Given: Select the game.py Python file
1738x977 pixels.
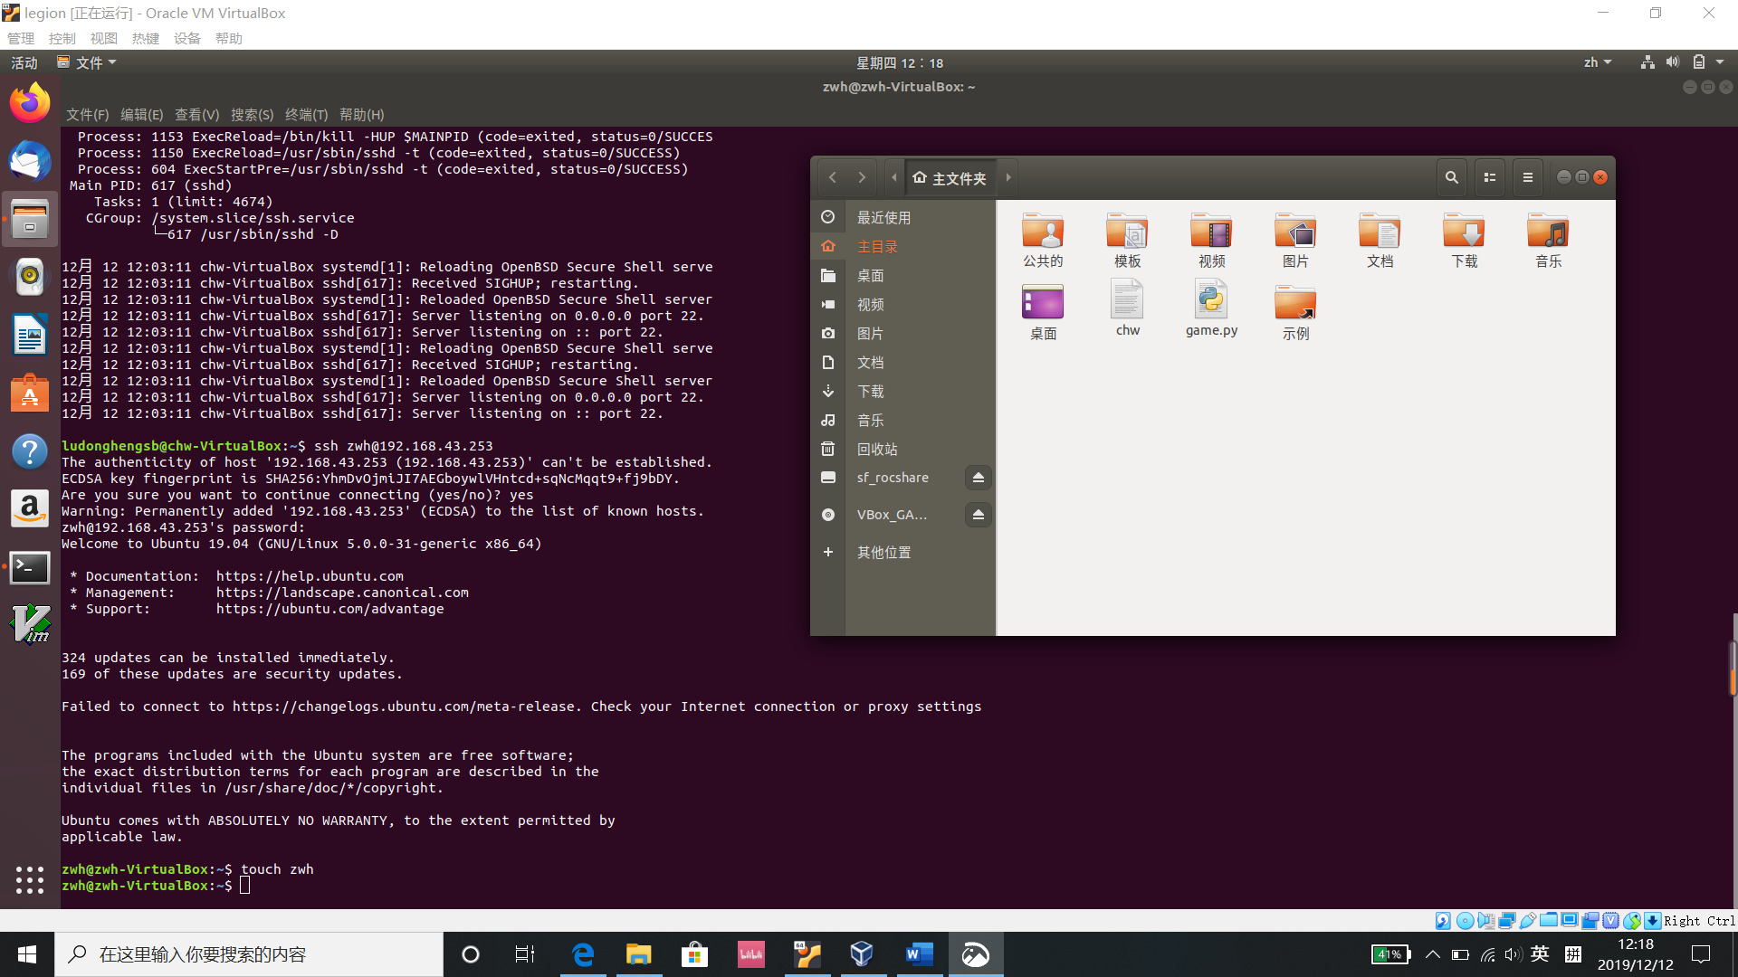Looking at the screenshot, I should click(x=1211, y=308).
